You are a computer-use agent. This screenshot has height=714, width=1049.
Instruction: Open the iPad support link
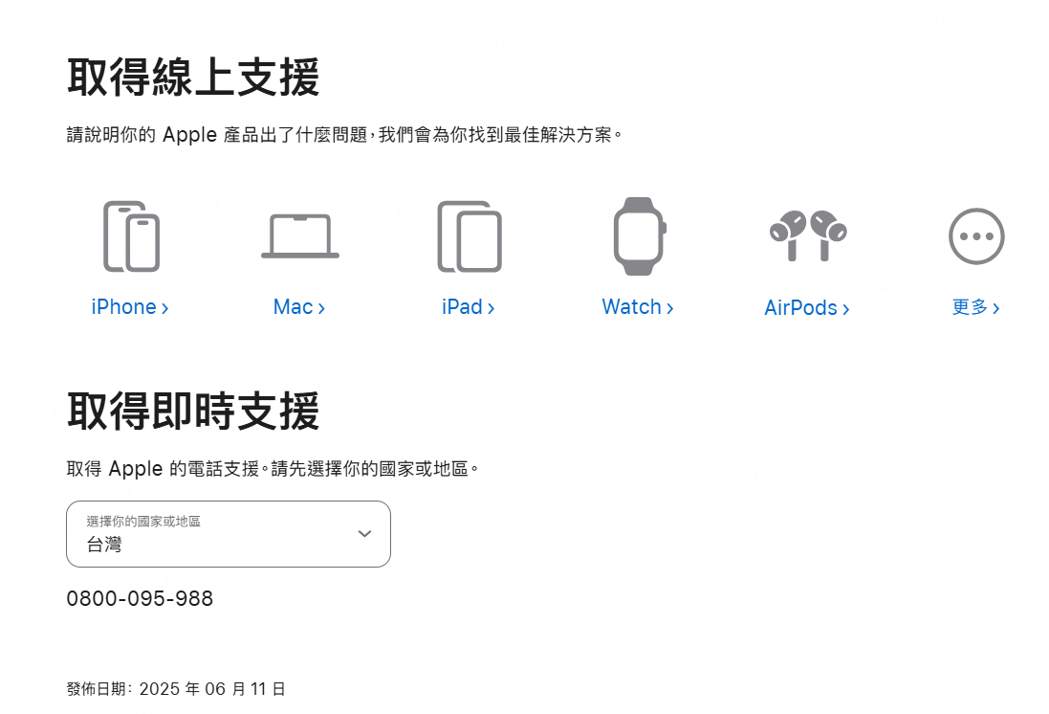click(x=468, y=307)
